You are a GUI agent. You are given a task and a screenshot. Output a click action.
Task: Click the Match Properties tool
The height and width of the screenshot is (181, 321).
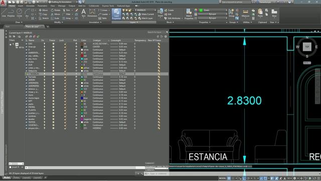(x=189, y=14)
